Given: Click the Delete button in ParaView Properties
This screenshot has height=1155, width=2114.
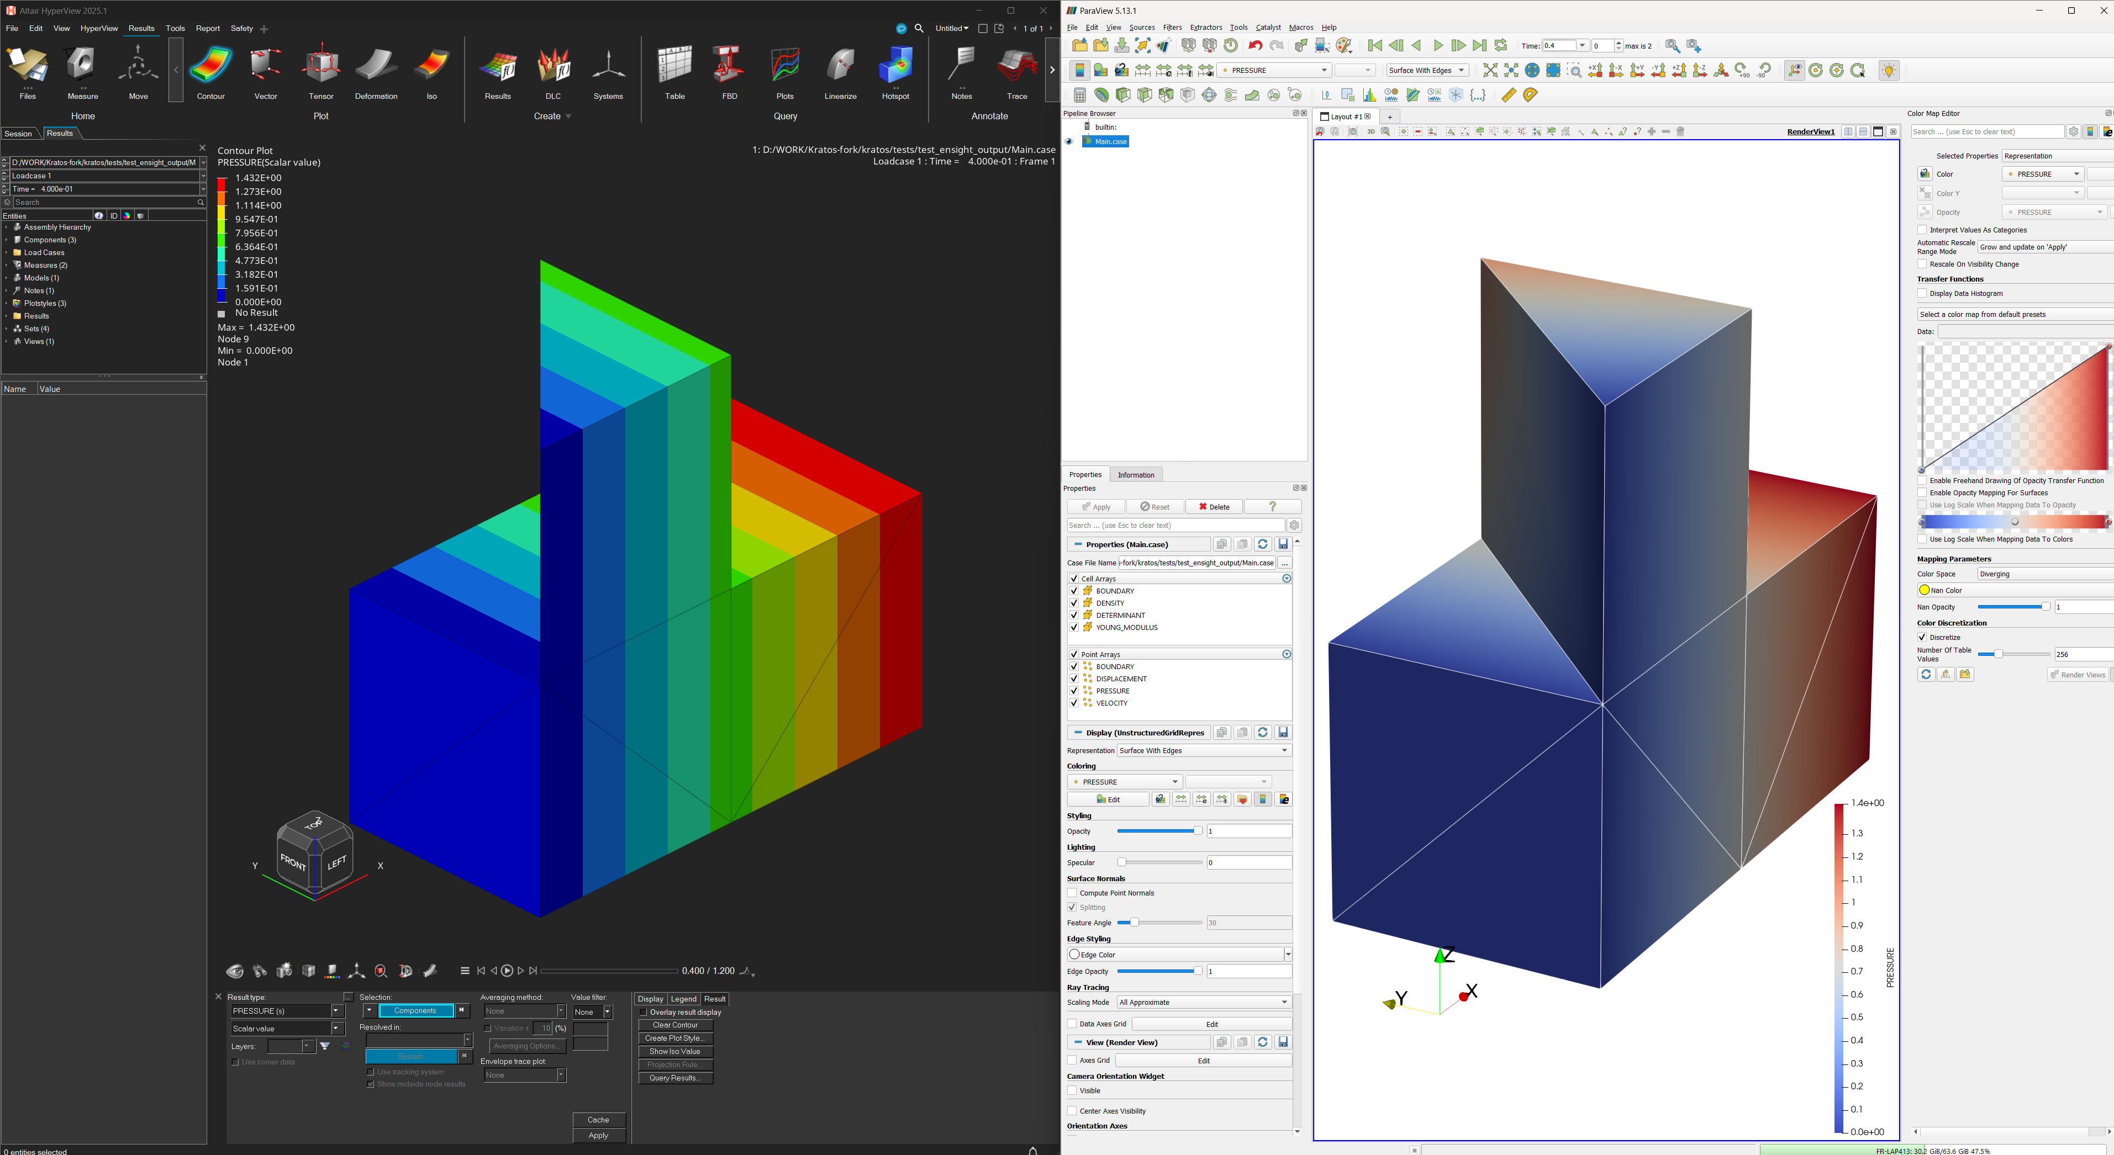Looking at the screenshot, I should (x=1214, y=507).
